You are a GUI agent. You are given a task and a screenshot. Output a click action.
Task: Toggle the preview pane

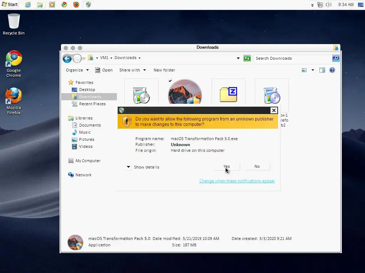(322, 70)
